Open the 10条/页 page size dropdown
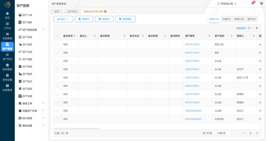This screenshot has width=266, height=141. coord(223,133)
